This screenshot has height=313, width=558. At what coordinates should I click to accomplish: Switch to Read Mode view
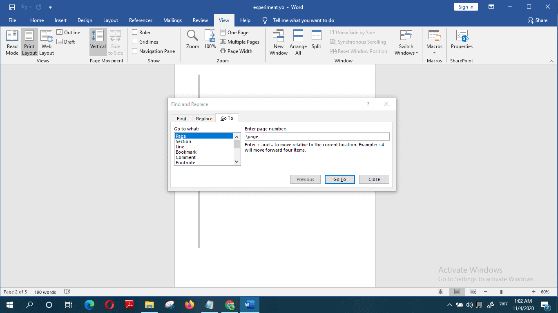coord(12,42)
